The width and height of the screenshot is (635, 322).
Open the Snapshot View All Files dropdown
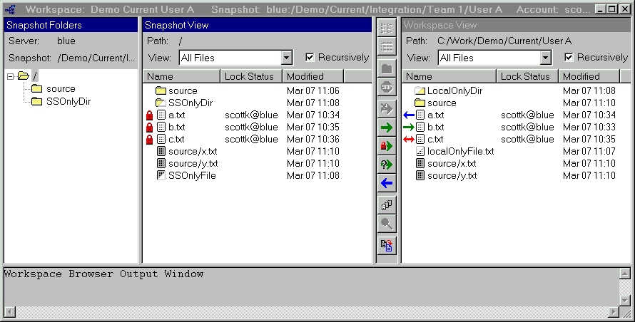pyautogui.click(x=286, y=58)
